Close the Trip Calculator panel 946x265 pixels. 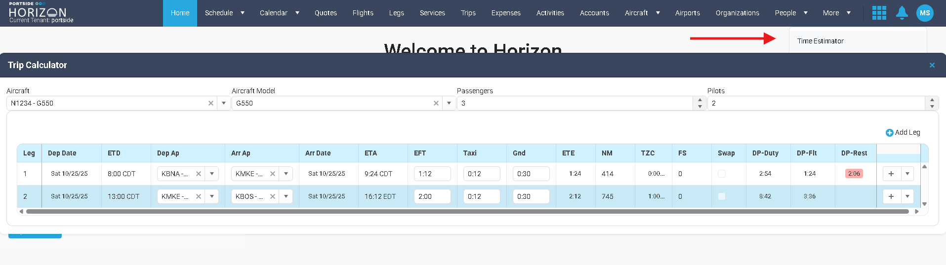coord(932,65)
